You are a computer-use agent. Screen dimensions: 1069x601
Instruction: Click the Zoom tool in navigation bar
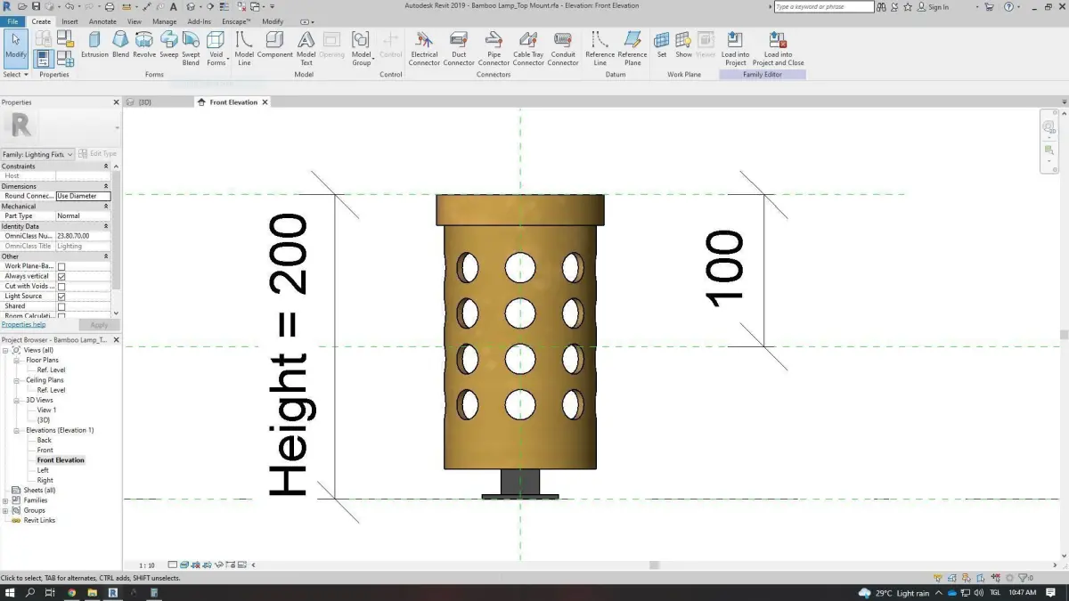tap(1049, 150)
